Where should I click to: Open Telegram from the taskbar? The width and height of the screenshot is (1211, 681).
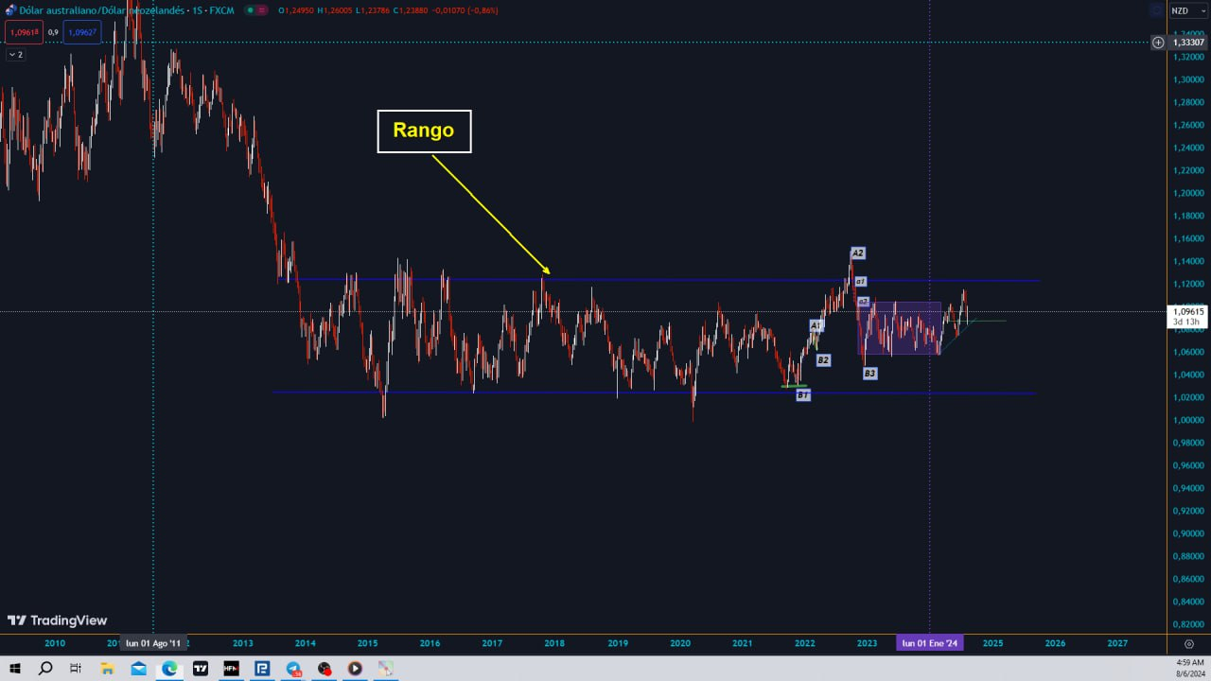[293, 669]
